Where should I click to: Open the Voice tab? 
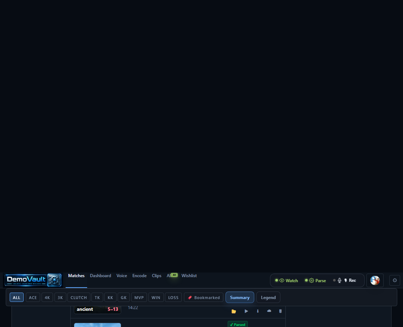122,276
